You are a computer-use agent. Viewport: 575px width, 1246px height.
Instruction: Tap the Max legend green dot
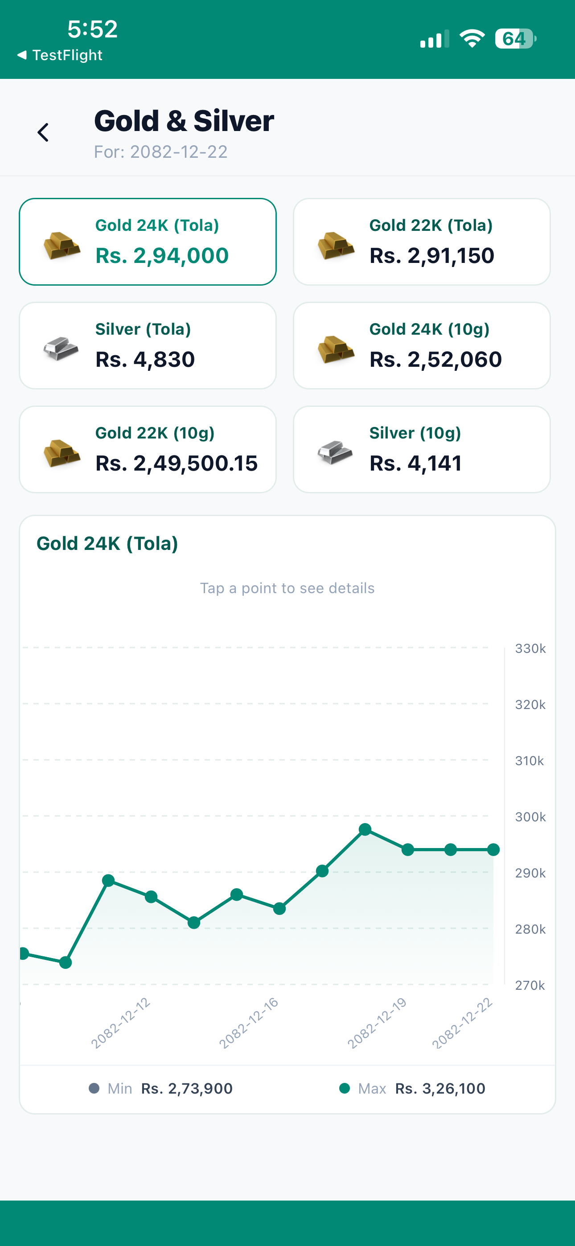pyautogui.click(x=345, y=1088)
